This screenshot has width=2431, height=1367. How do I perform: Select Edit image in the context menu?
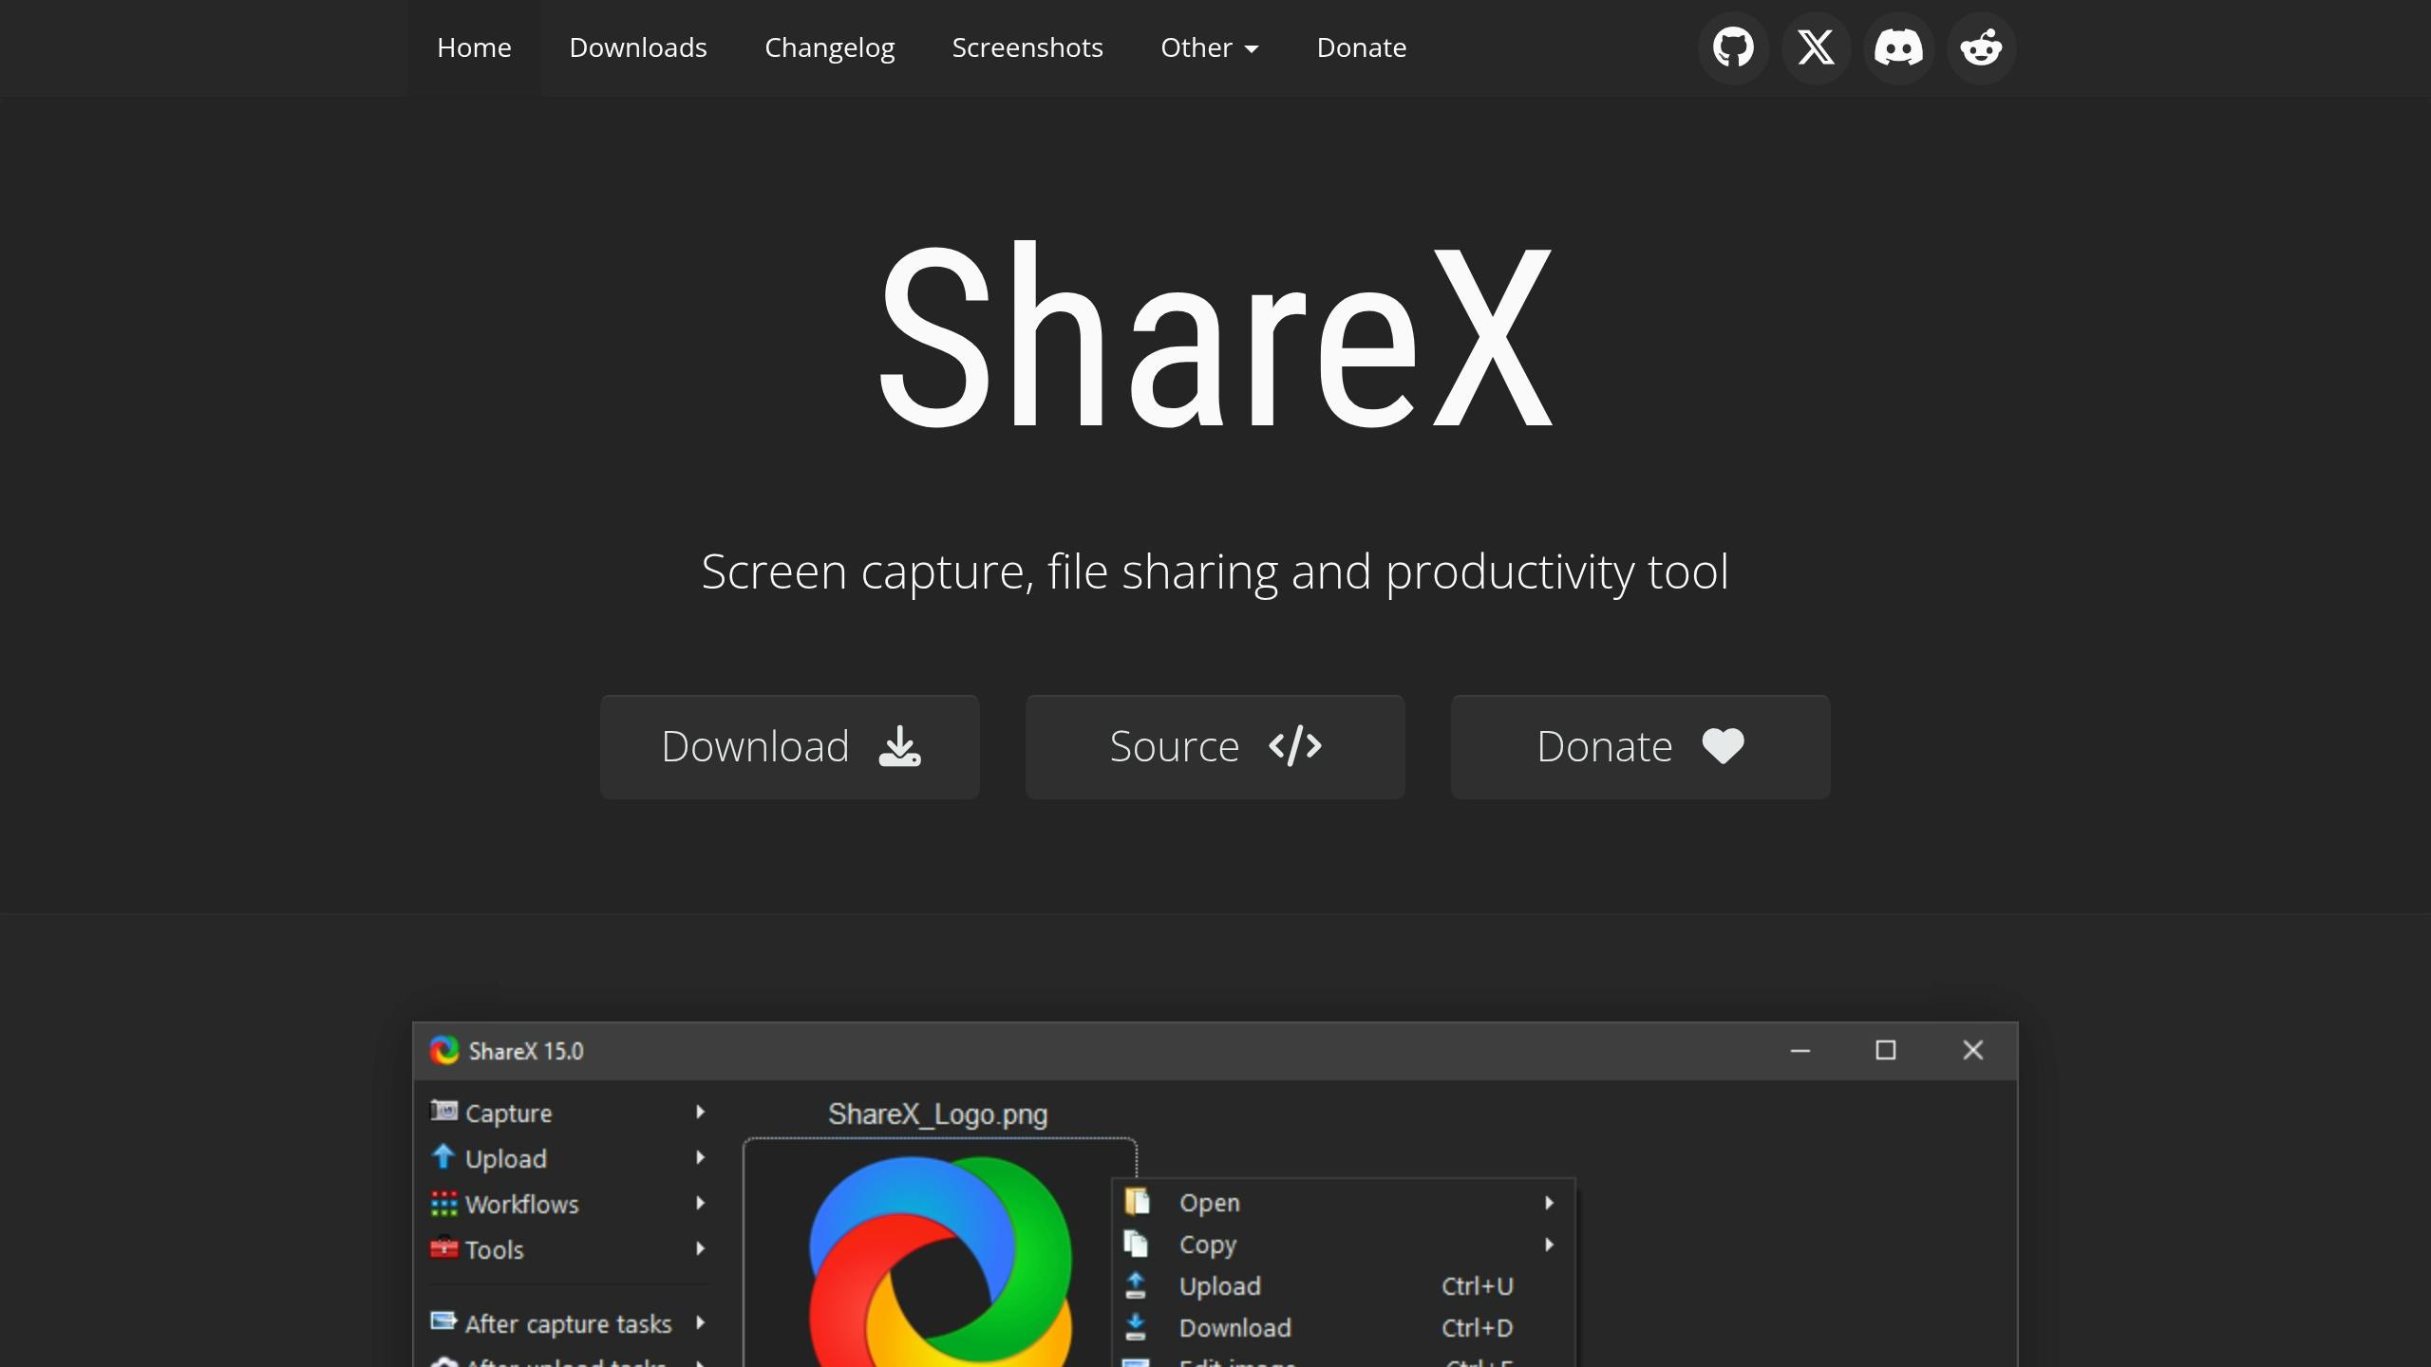[1234, 1363]
